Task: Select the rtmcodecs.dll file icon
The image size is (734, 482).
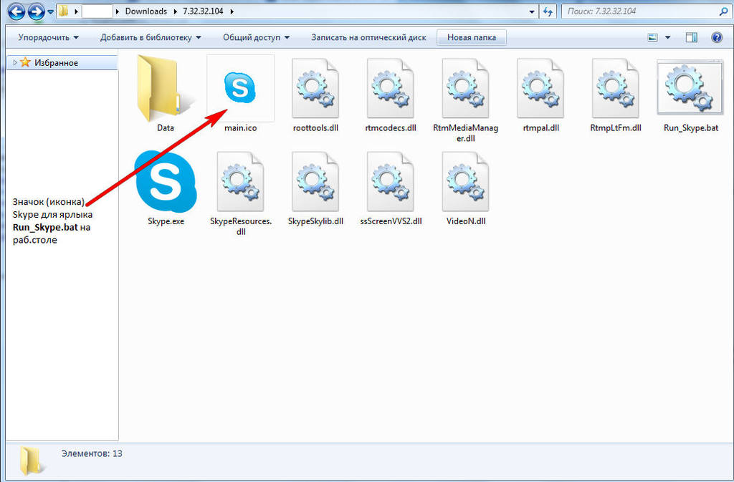Action: (391, 88)
